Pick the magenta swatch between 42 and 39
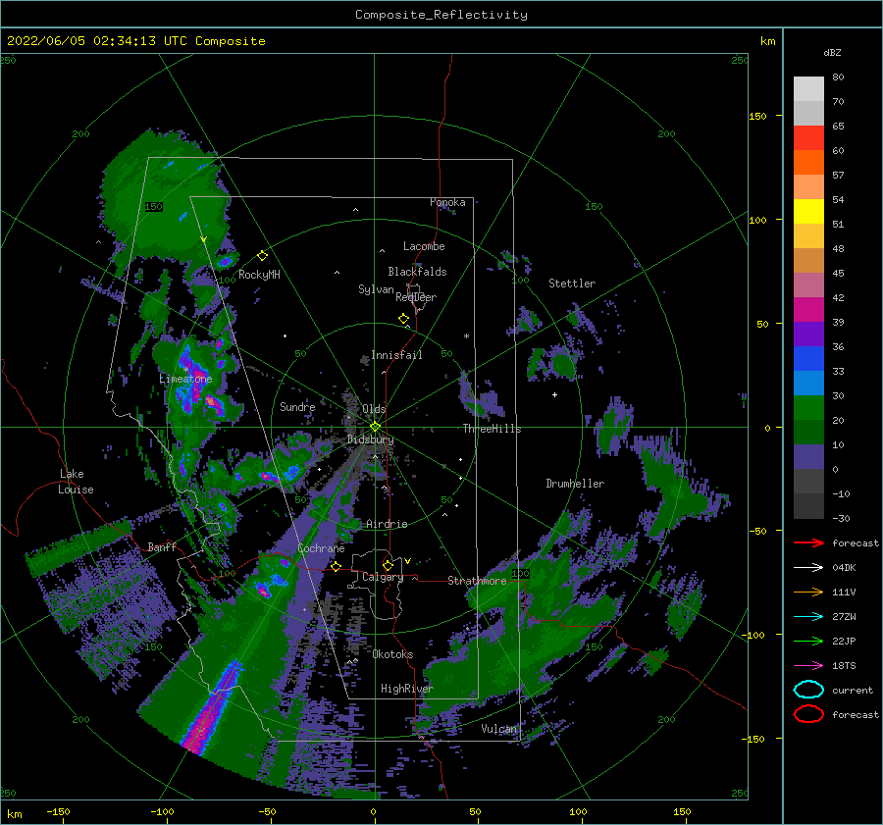Image resolution: width=883 pixels, height=825 pixels. [808, 310]
